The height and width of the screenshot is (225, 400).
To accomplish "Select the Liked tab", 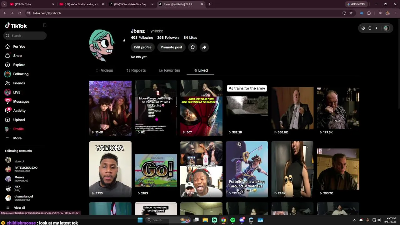I will [201, 70].
